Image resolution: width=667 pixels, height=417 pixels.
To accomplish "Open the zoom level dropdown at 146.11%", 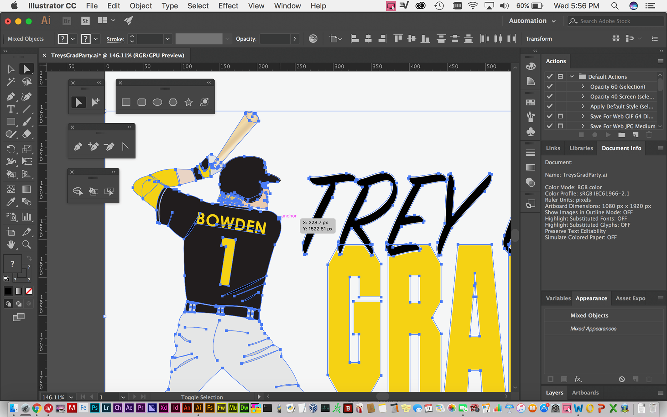I will pos(71,397).
